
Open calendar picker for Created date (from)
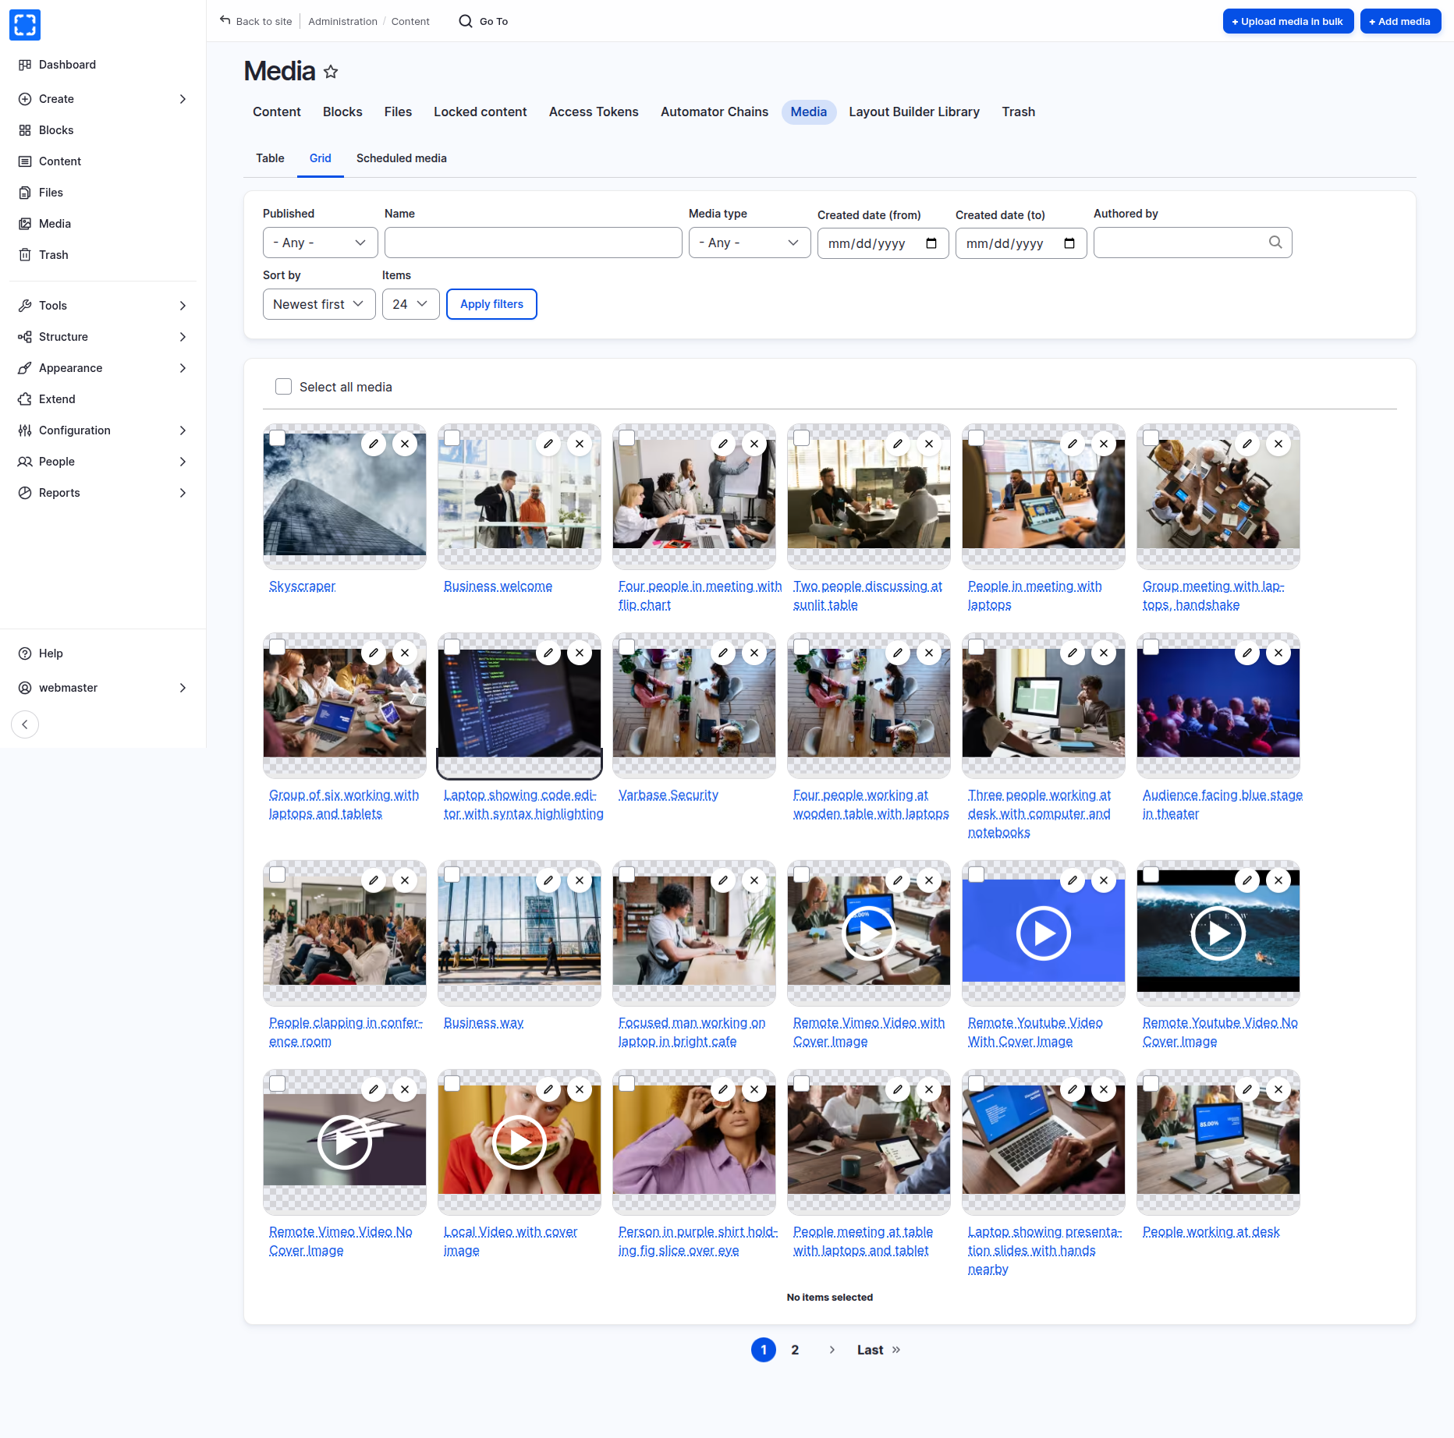click(x=931, y=243)
